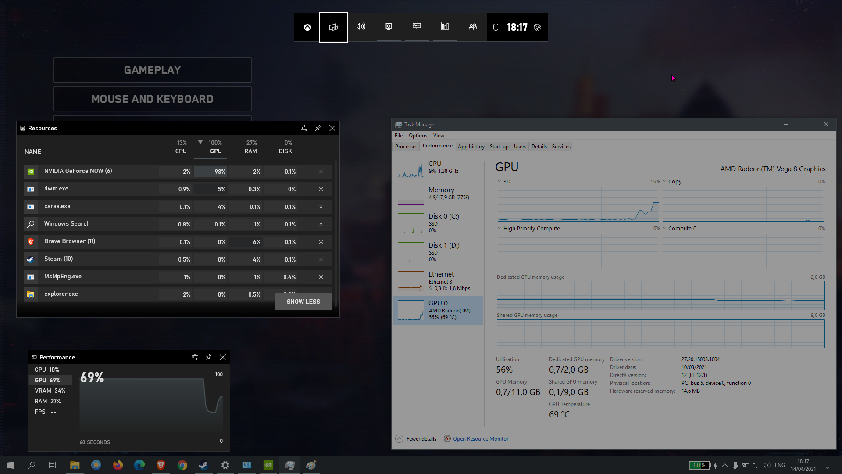This screenshot has width=842, height=474.
Task: Select FPS metric in Performance widget
Action: pyautogui.click(x=51, y=412)
